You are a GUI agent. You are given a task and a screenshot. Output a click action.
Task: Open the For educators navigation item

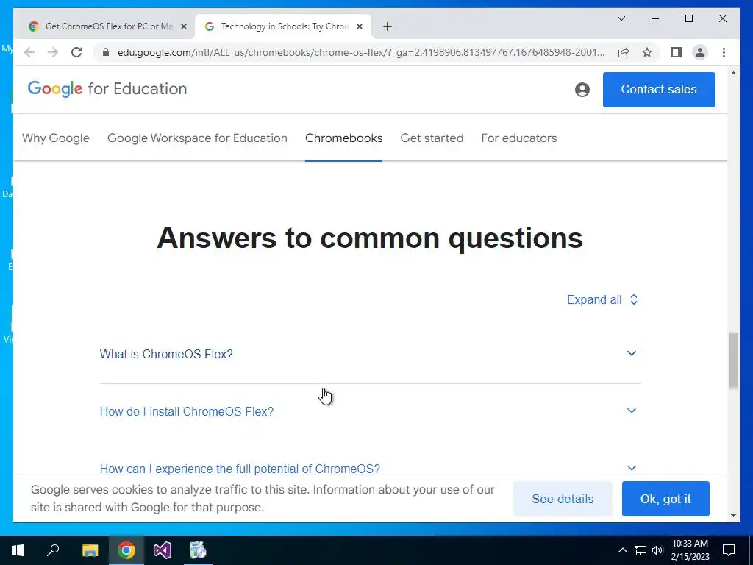pyautogui.click(x=519, y=138)
